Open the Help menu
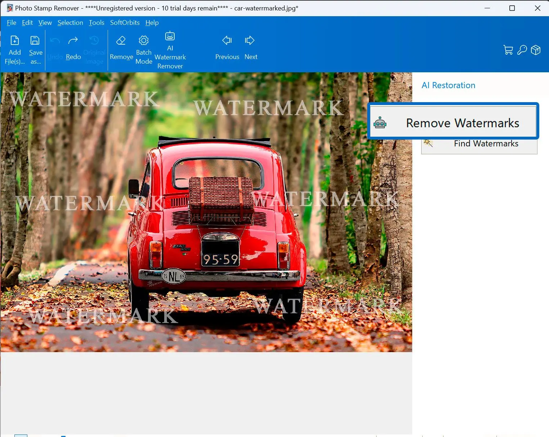 pos(152,23)
